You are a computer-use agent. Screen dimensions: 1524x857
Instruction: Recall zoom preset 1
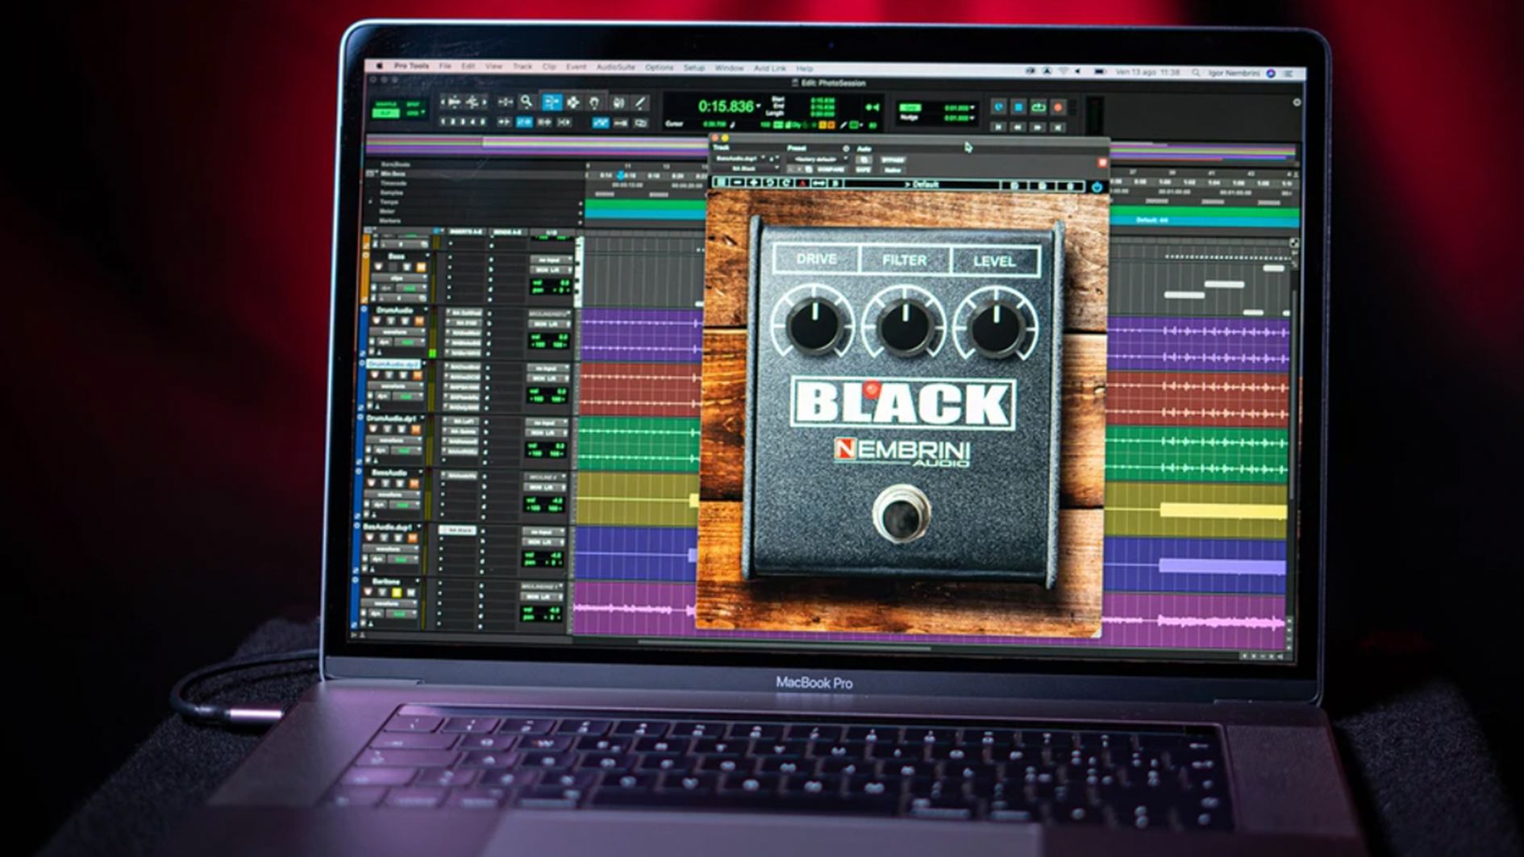443,122
